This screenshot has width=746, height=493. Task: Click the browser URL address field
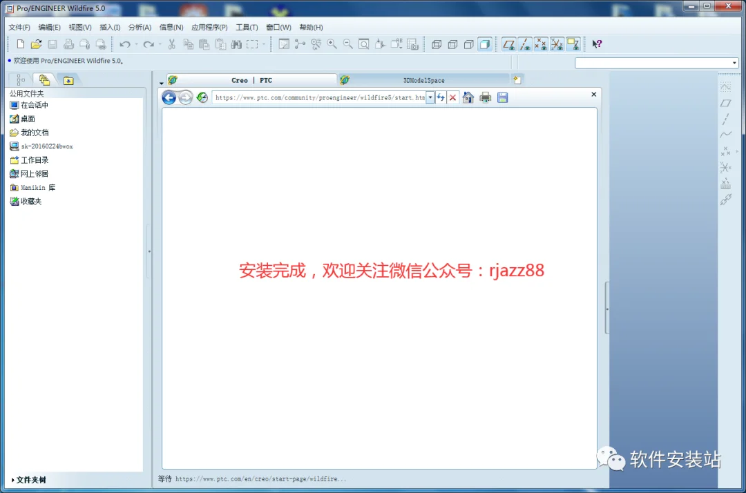click(319, 97)
